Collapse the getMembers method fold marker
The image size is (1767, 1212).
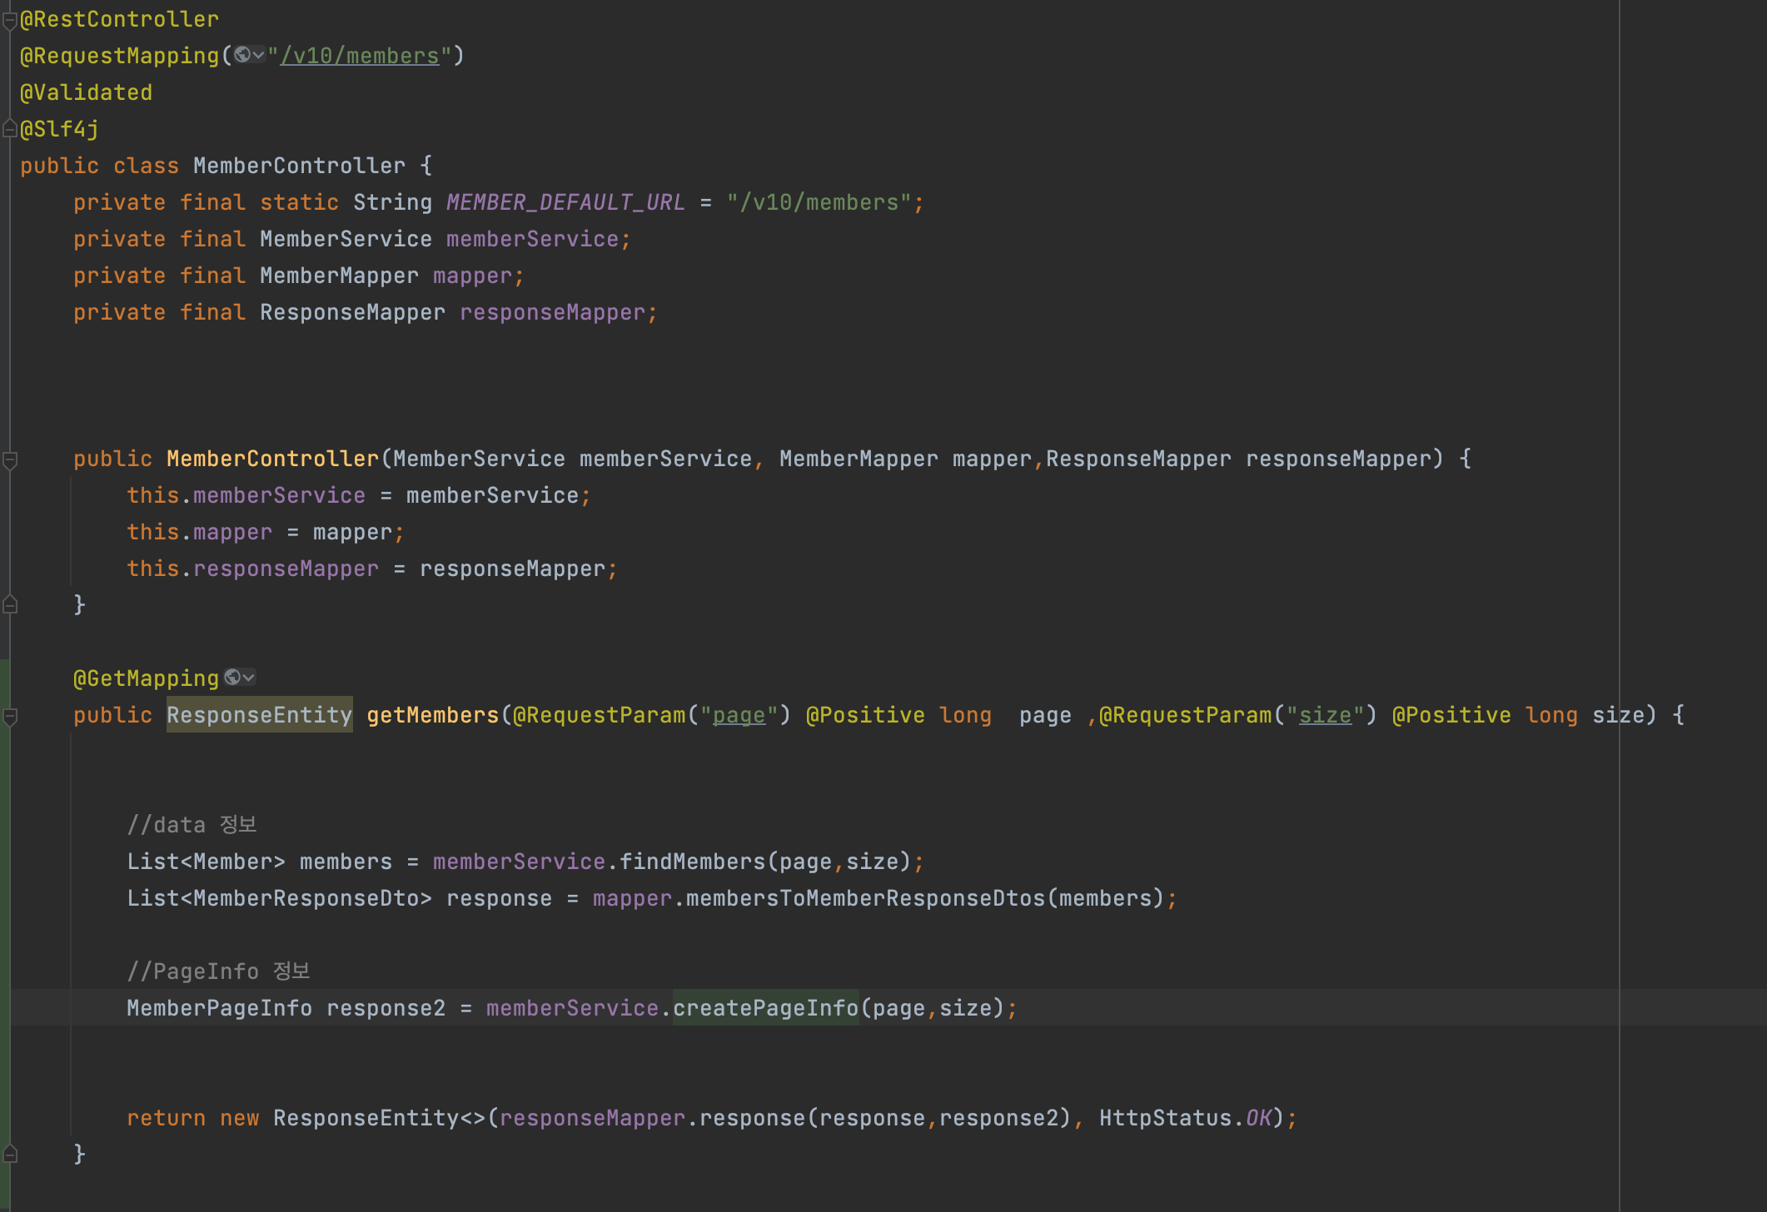tap(10, 716)
